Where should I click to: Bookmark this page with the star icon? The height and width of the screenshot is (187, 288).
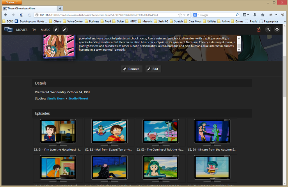(x=180, y=15)
